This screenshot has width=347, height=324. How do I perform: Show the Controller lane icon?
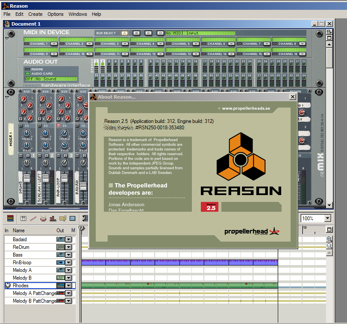point(72,219)
